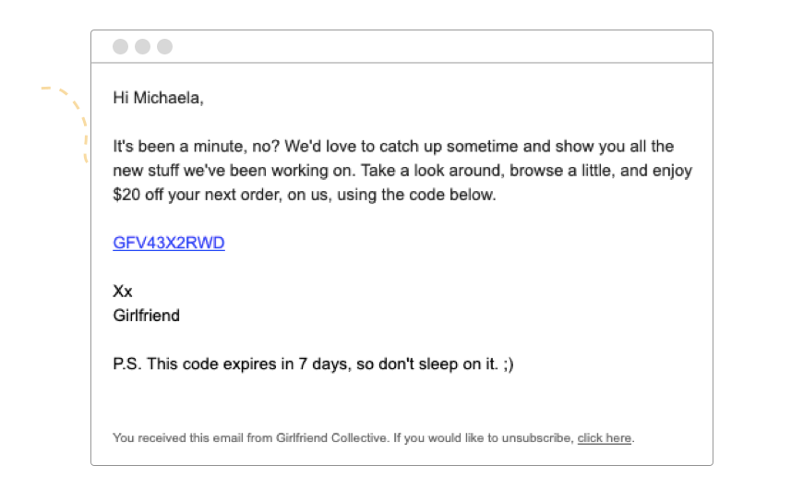803x478 pixels.
Task: Click the winking smiley ';)' at line end
Action: point(509,364)
